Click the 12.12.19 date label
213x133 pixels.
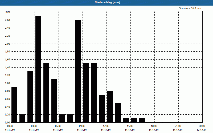pos(202,130)
